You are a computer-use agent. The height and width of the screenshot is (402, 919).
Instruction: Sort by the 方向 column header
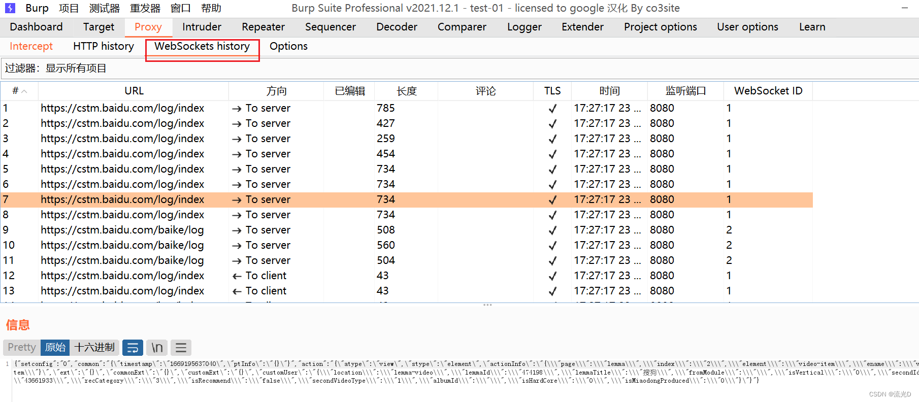point(276,91)
